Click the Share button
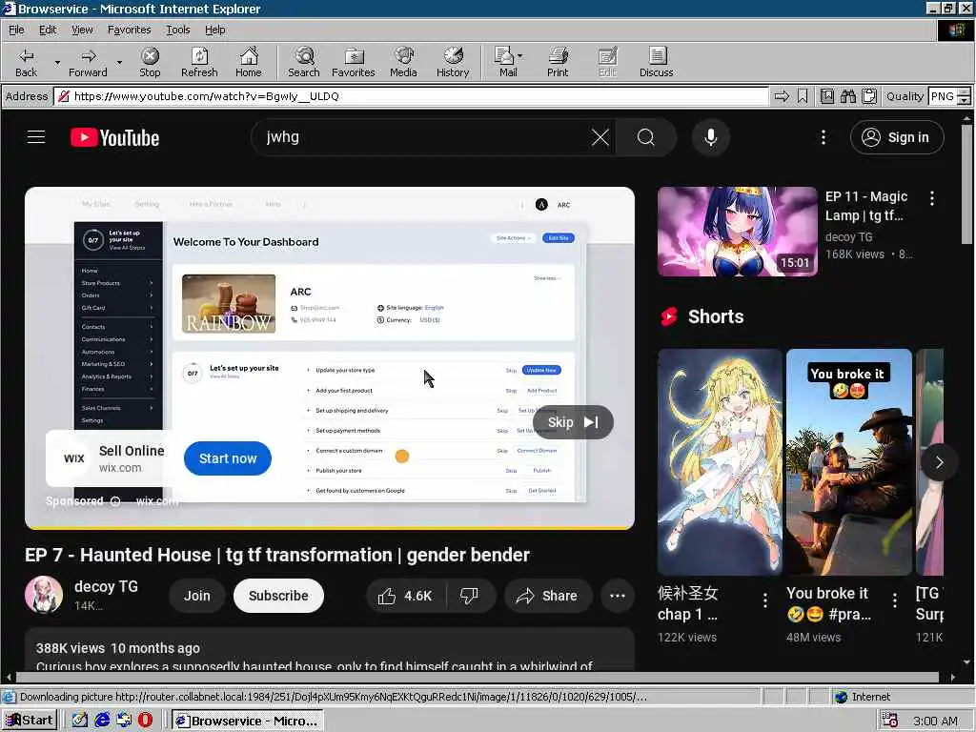Image resolution: width=976 pixels, height=732 pixels. pyautogui.click(x=547, y=596)
